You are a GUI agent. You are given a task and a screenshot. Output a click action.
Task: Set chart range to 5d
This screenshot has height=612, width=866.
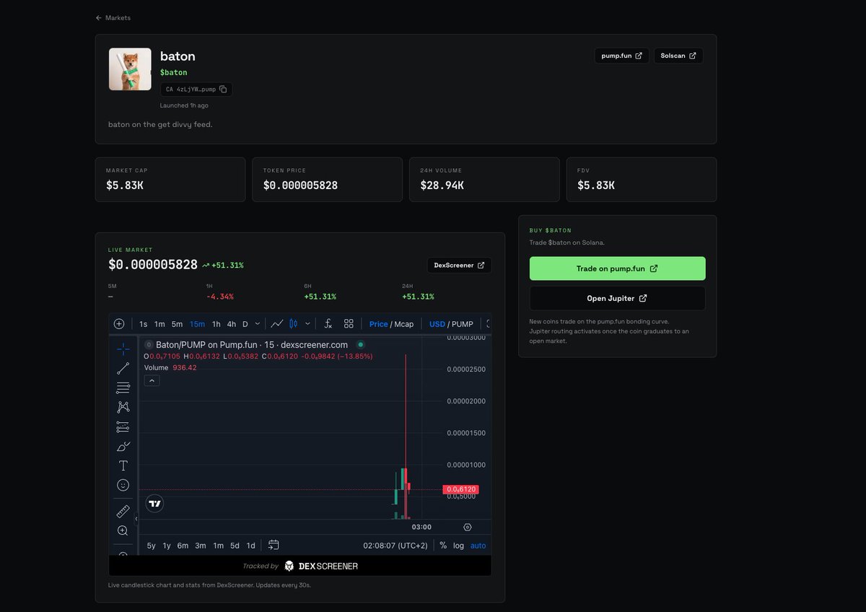pos(235,546)
